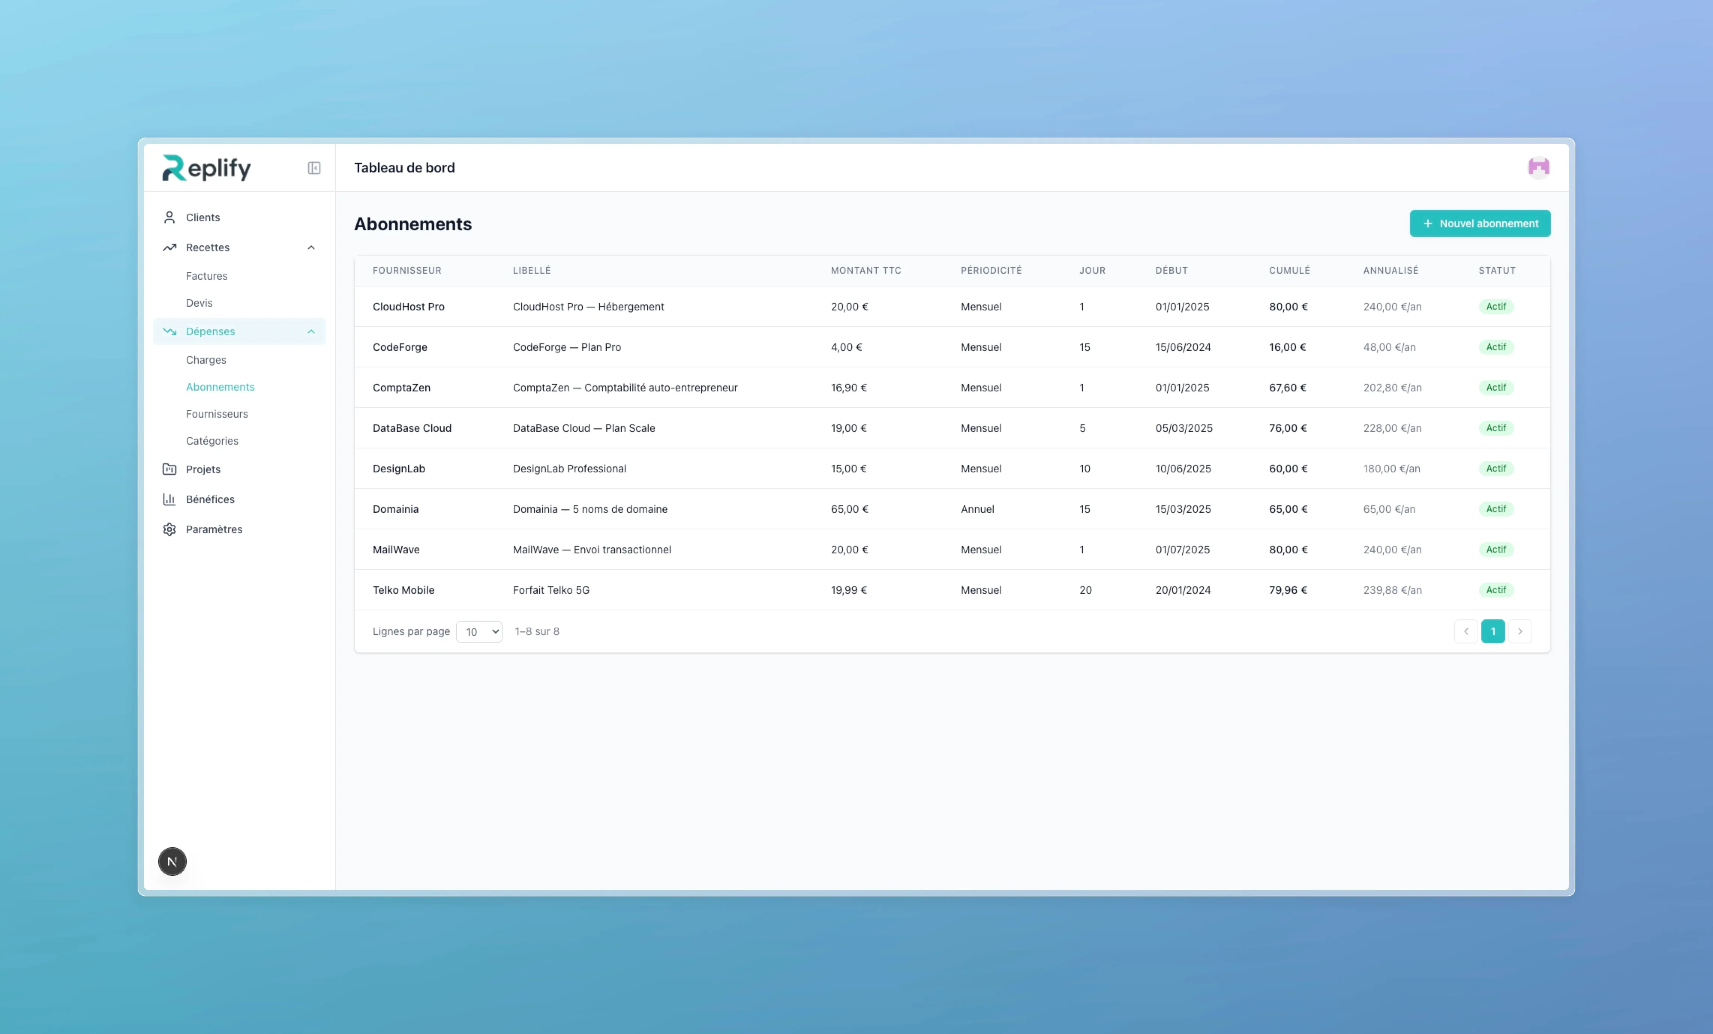The image size is (1713, 1034).
Task: Collapse the Recettes section chevron
Action: [311, 247]
